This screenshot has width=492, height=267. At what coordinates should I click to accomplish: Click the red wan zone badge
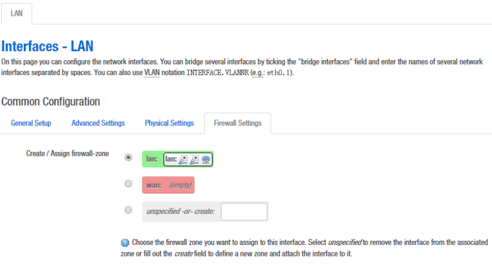tap(168, 185)
